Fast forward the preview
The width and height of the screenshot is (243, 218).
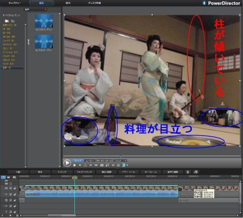tap(96, 165)
